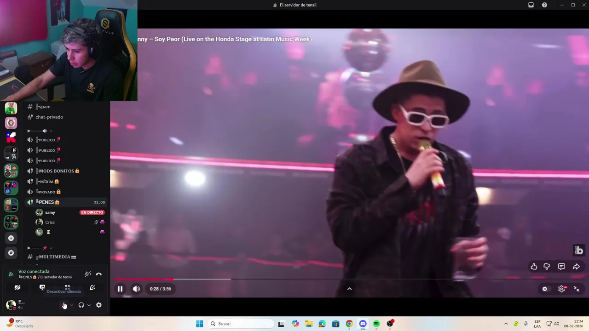Viewport: 589px width, 331px height.
Task: Open the clock showing 22:34 in taskbar
Action: click(574, 324)
